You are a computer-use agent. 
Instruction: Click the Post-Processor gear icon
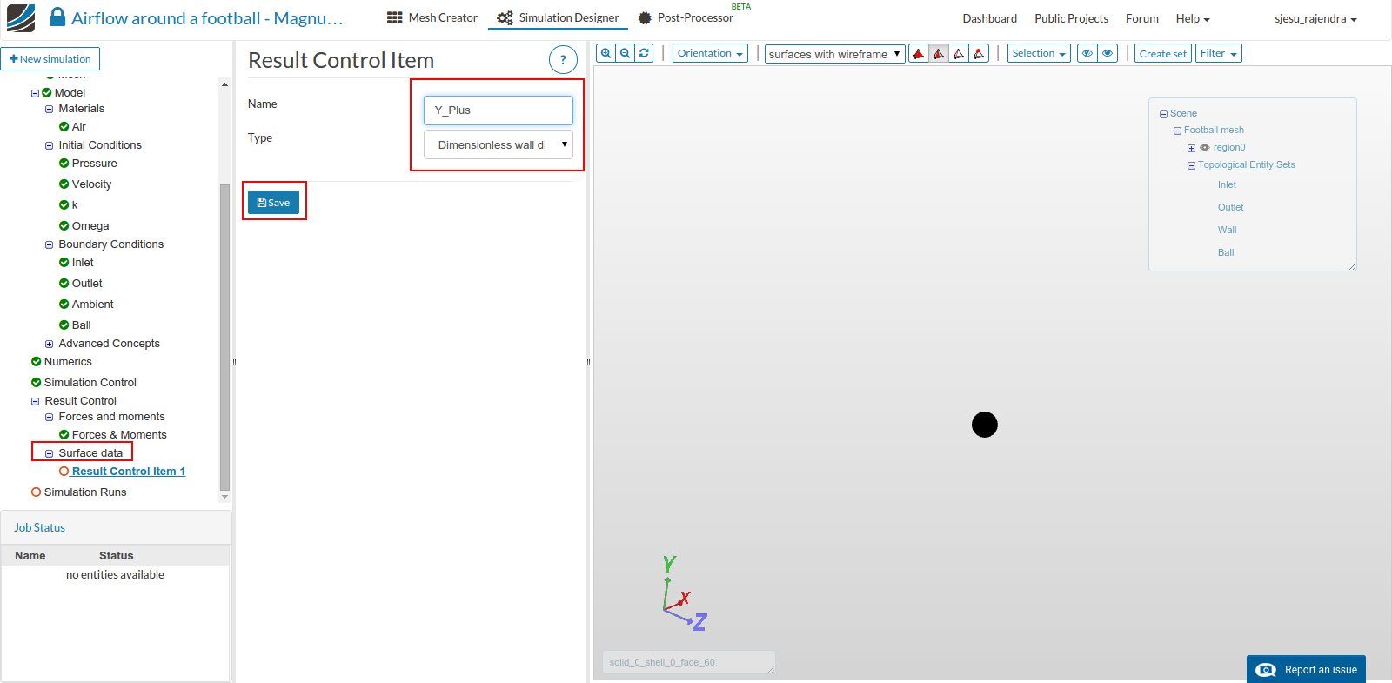pyautogui.click(x=645, y=17)
